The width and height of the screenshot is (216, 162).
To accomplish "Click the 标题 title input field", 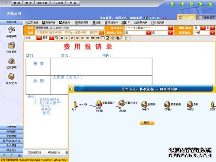I will pos(70,28).
